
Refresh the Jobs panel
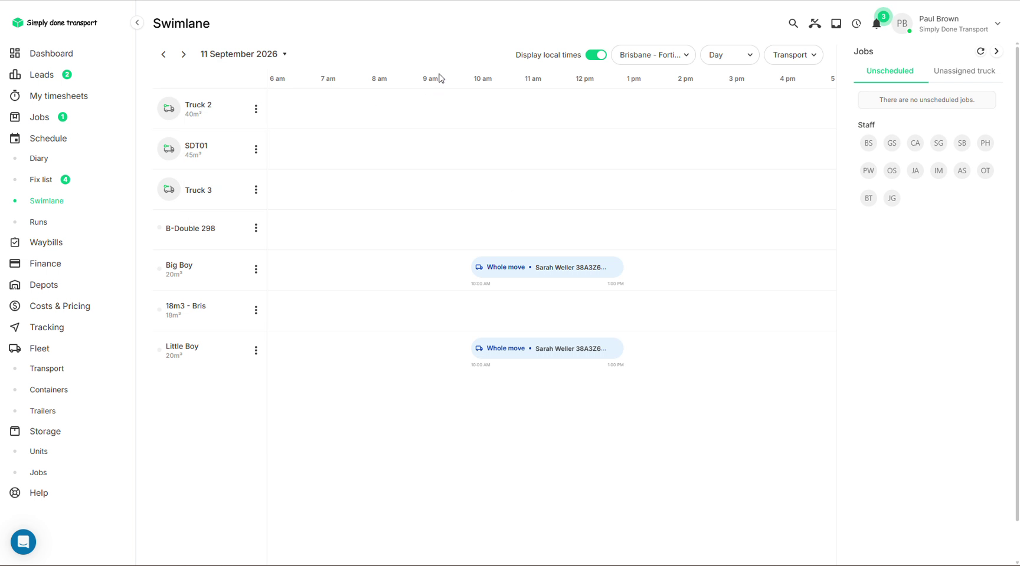[980, 51]
